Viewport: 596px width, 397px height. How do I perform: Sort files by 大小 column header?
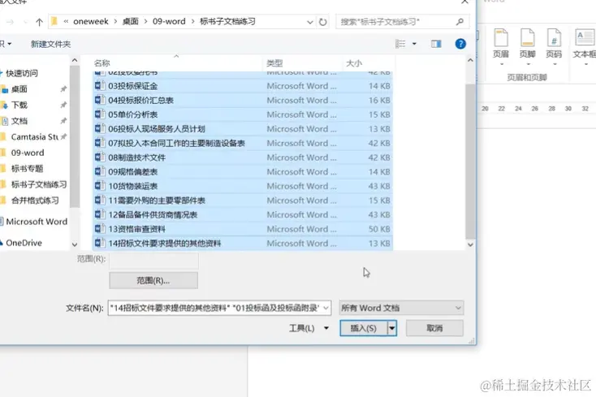[x=354, y=63]
